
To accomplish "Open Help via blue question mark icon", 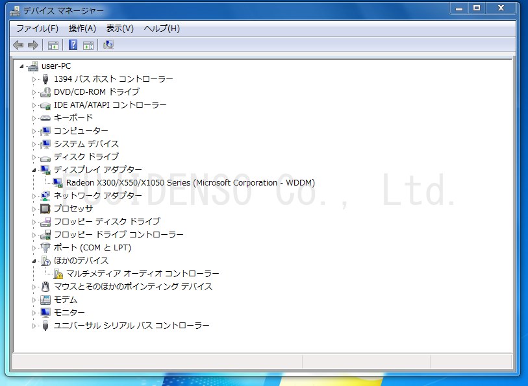I will pos(73,45).
